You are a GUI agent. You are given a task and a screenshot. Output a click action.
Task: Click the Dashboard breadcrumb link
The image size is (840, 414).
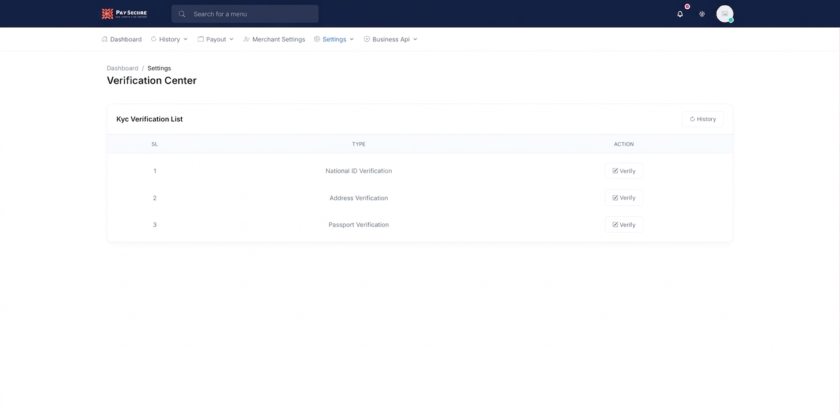coord(123,68)
